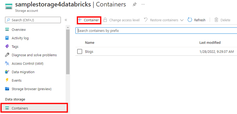Focus the sidebar Search (Ctrl+/) field

tap(33, 20)
